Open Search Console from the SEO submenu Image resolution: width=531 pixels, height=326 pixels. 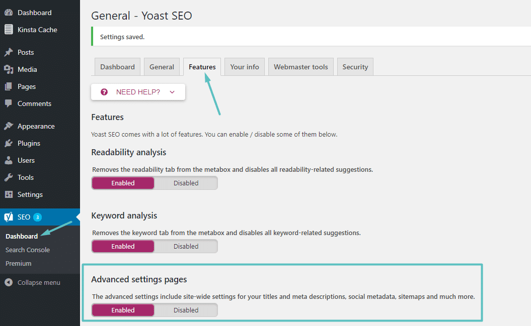click(x=27, y=249)
